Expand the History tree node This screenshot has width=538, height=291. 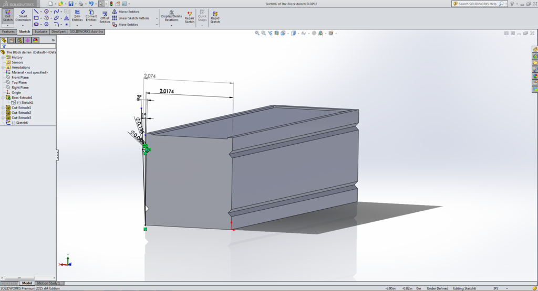3,58
